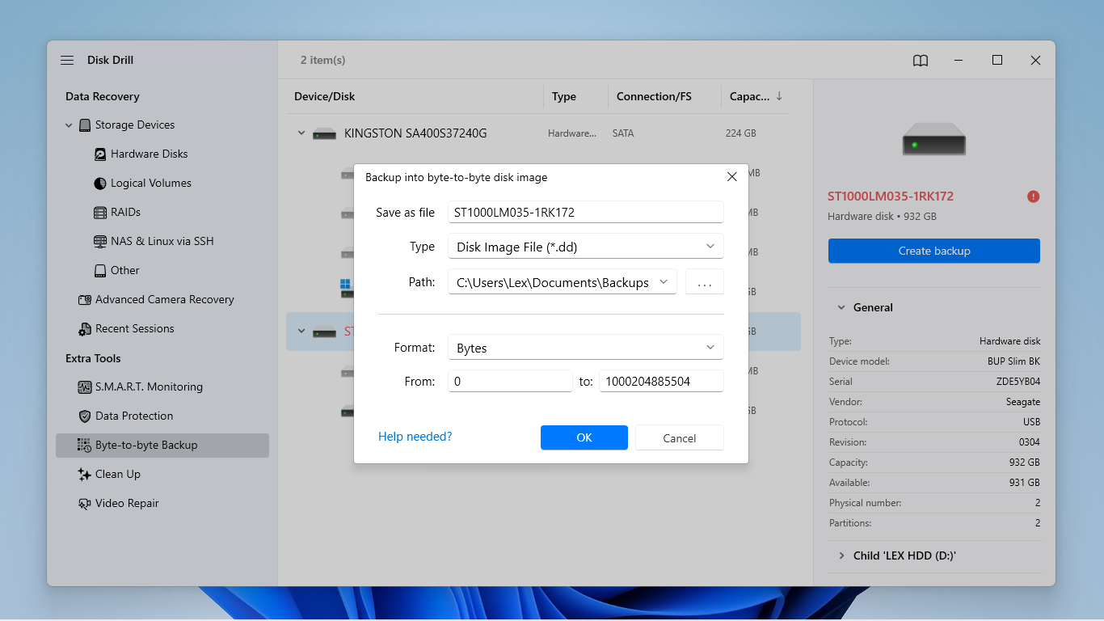Close the Backup into byte-to-byte dialog
The width and height of the screenshot is (1104, 621).
tap(731, 177)
